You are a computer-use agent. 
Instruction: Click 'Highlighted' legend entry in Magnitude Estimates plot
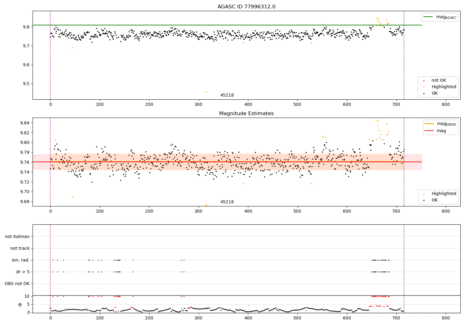(x=444, y=194)
